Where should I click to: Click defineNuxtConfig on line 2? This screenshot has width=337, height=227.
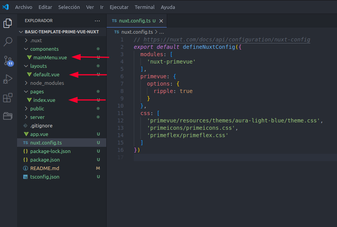pos(209,47)
